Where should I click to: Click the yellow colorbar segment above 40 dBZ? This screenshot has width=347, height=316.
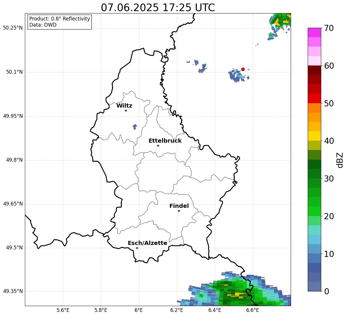tap(314, 136)
